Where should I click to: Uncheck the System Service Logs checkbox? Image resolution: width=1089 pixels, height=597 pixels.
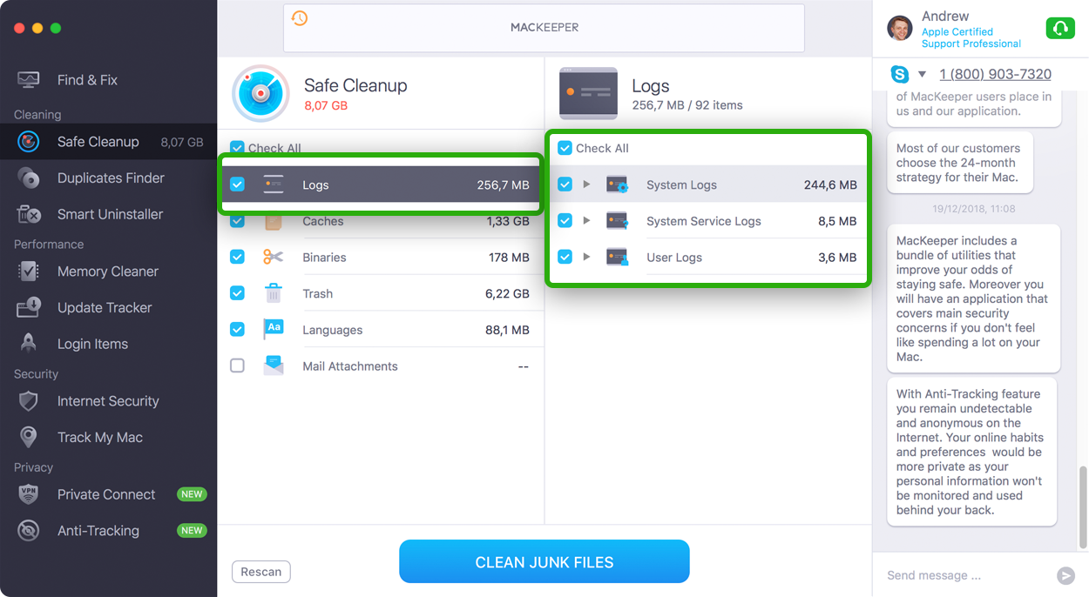[565, 221]
